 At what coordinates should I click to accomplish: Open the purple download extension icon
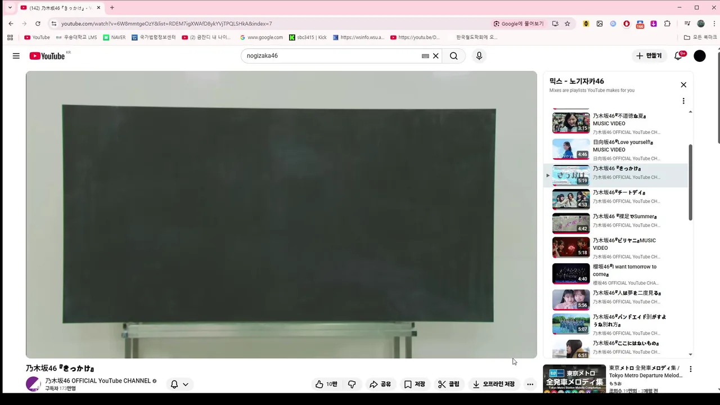(x=654, y=24)
